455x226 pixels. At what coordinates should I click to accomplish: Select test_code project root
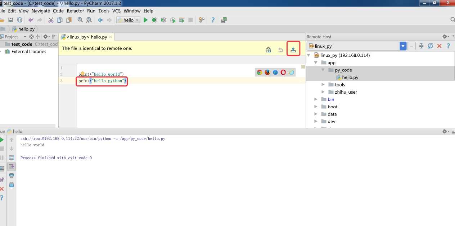point(22,44)
